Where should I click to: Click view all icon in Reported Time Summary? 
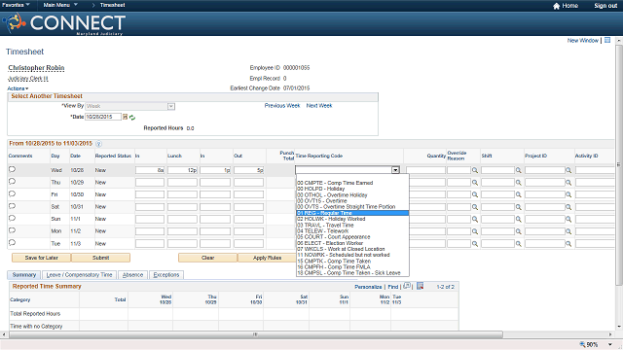[407, 286]
